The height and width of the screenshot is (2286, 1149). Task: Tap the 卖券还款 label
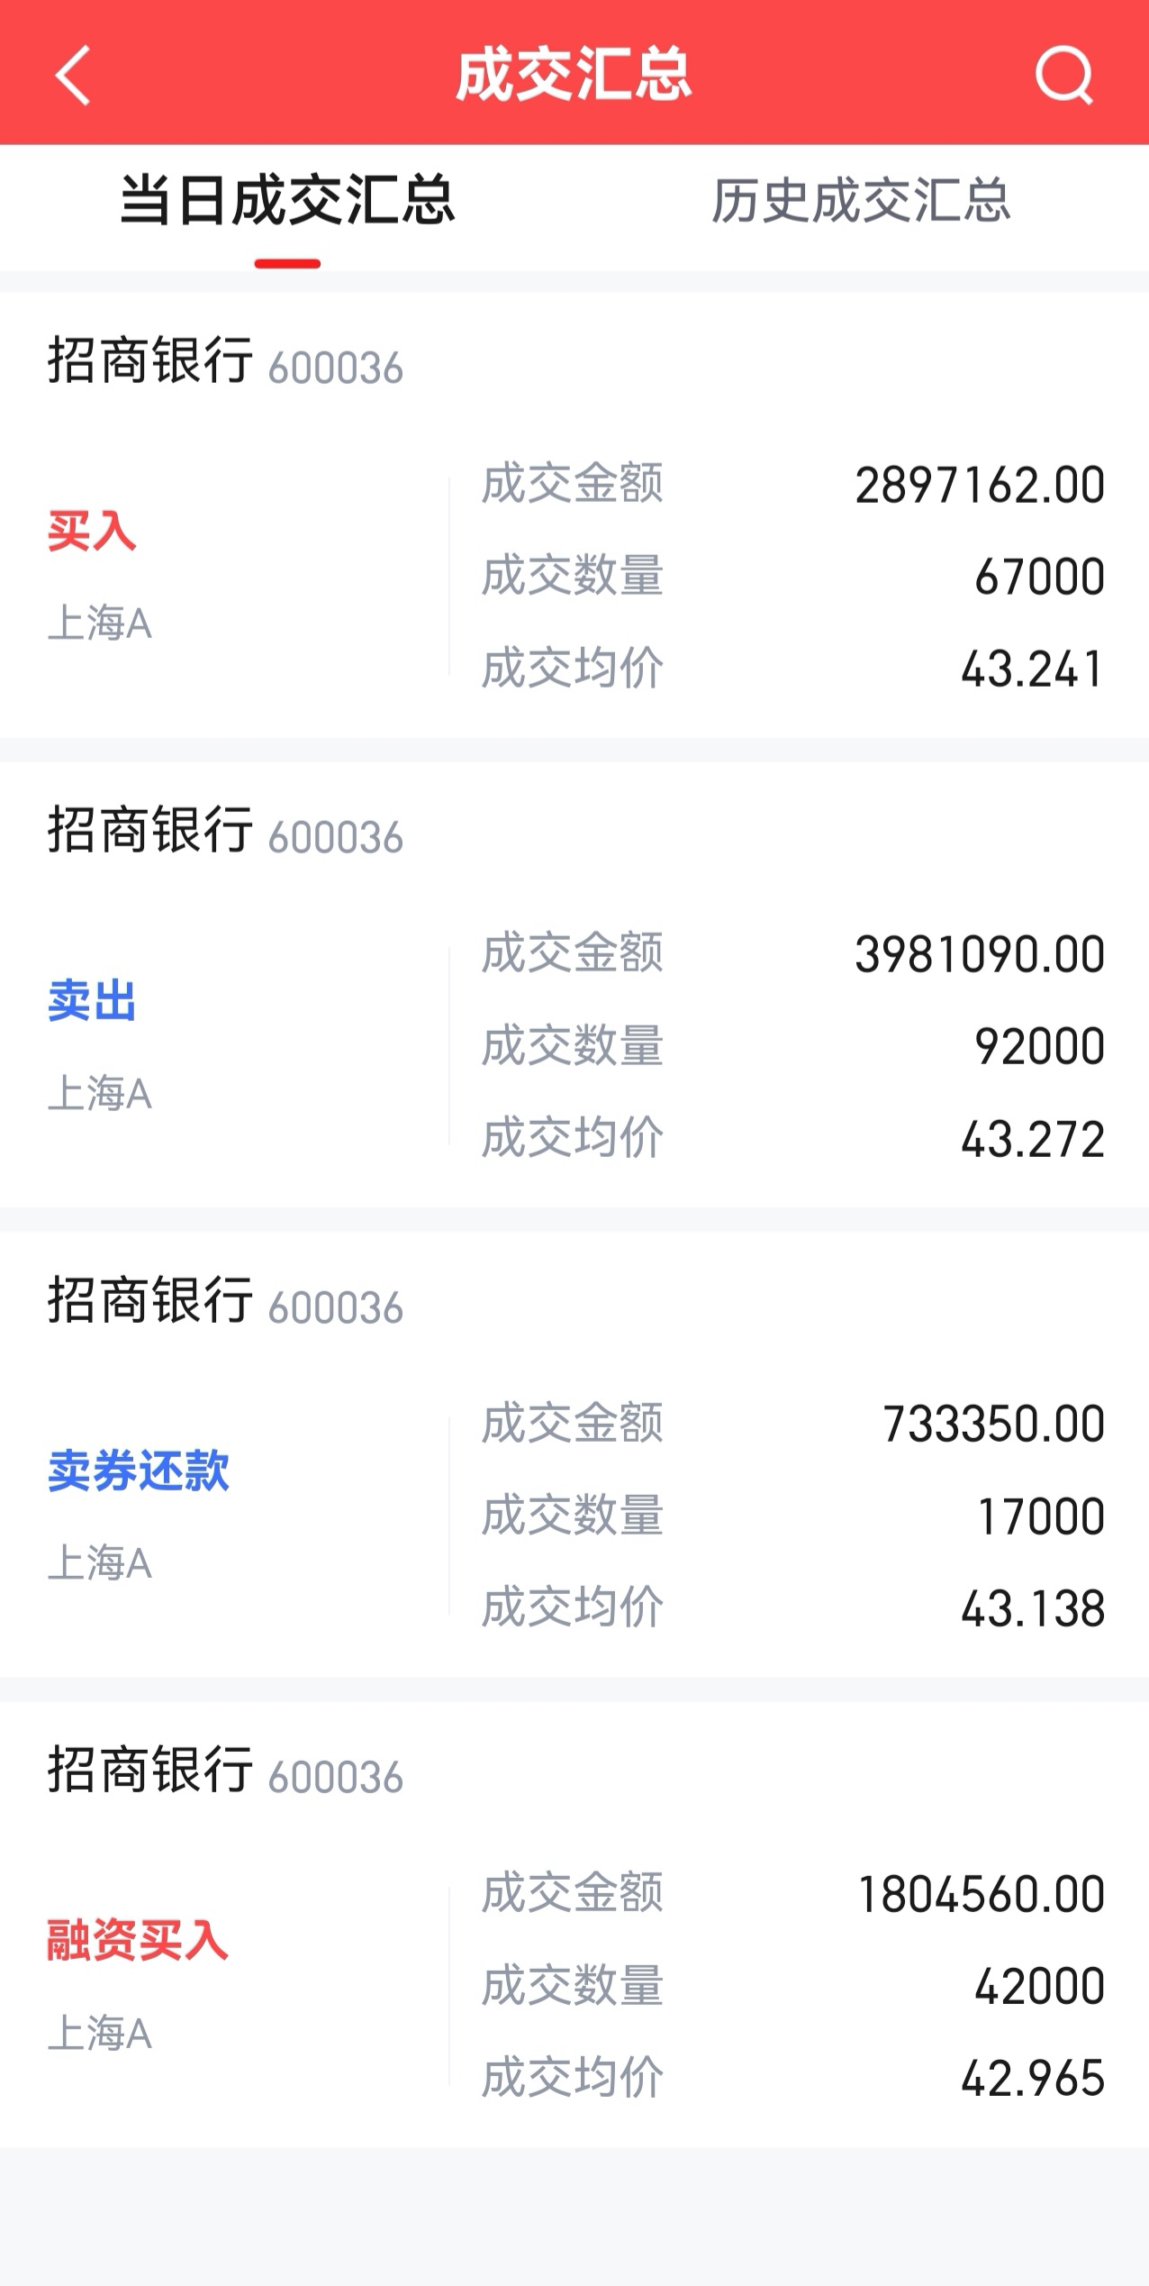pos(139,1471)
